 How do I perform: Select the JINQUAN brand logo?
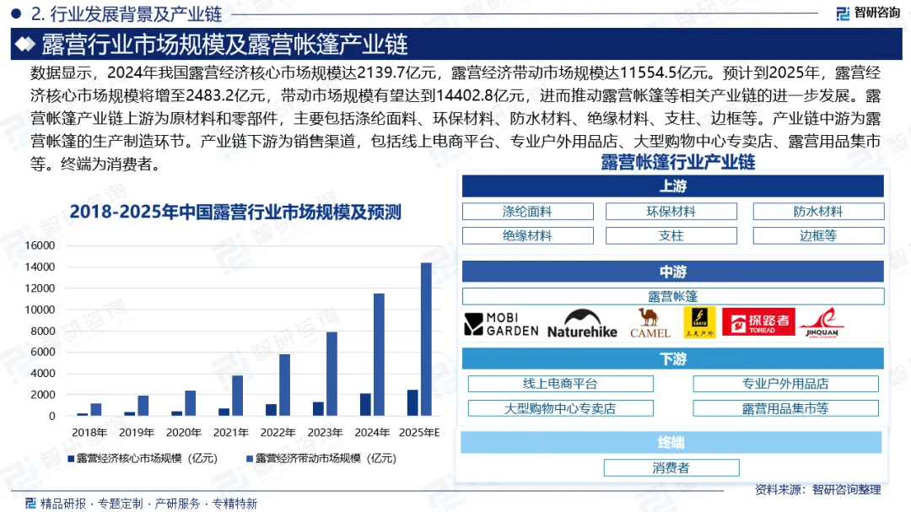(x=822, y=322)
